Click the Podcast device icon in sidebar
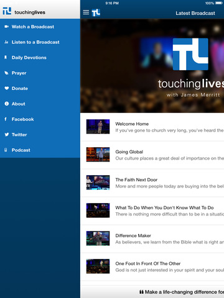This screenshot has height=298, width=224. [6, 150]
